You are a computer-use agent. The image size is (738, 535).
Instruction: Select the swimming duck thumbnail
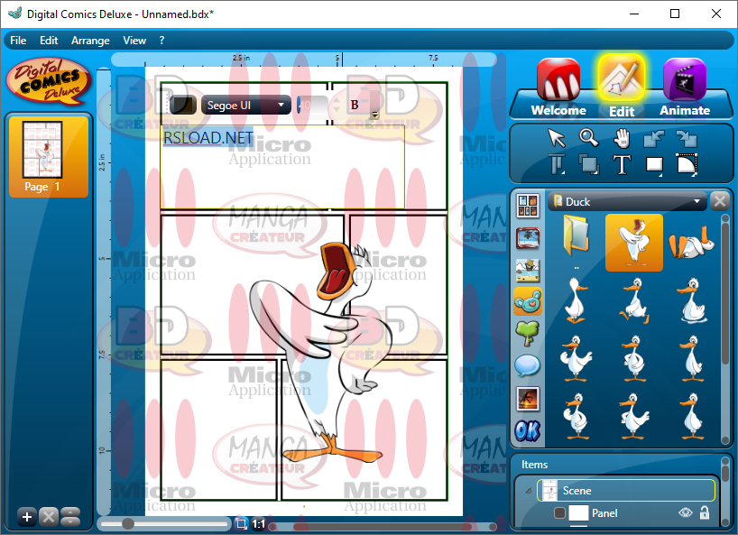point(692,300)
